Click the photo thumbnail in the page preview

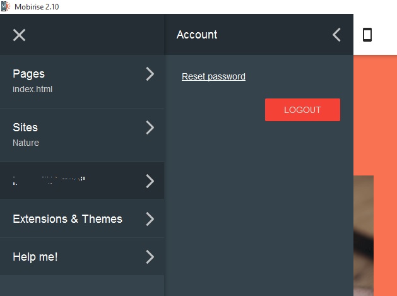point(364,235)
